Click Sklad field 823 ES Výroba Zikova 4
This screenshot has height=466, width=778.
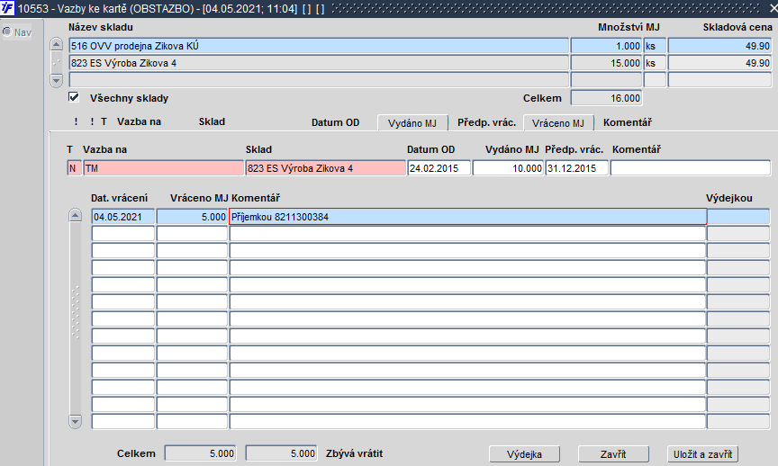[325, 168]
